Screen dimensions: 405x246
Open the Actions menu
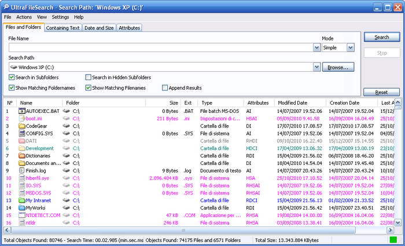24,17
